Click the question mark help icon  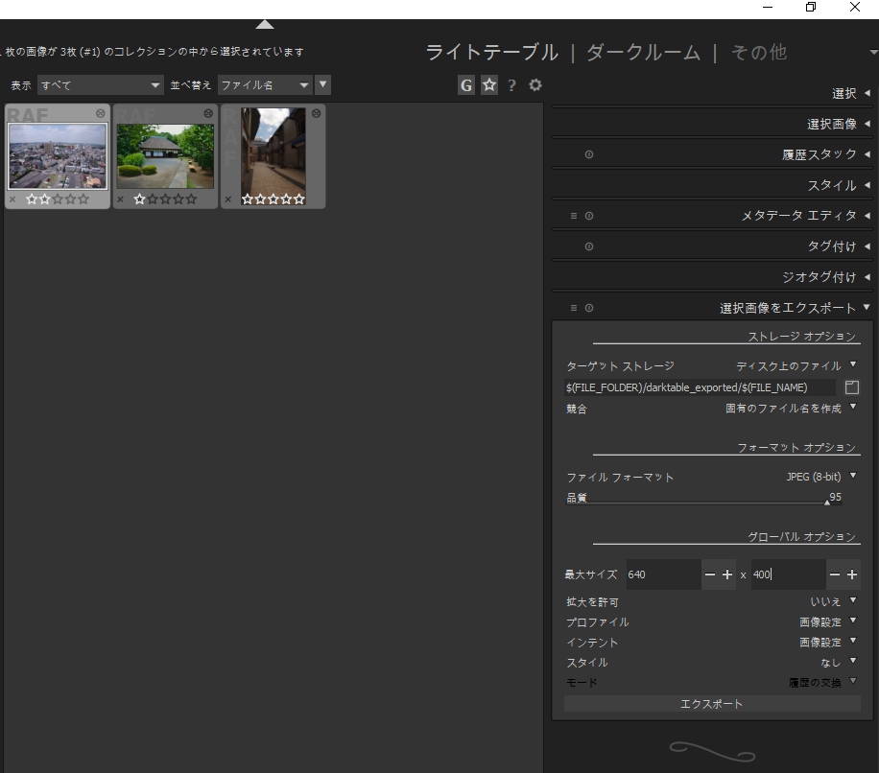(511, 85)
